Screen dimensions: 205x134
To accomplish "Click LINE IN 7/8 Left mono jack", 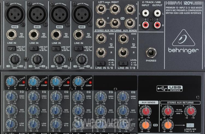I will tap(124, 39).
